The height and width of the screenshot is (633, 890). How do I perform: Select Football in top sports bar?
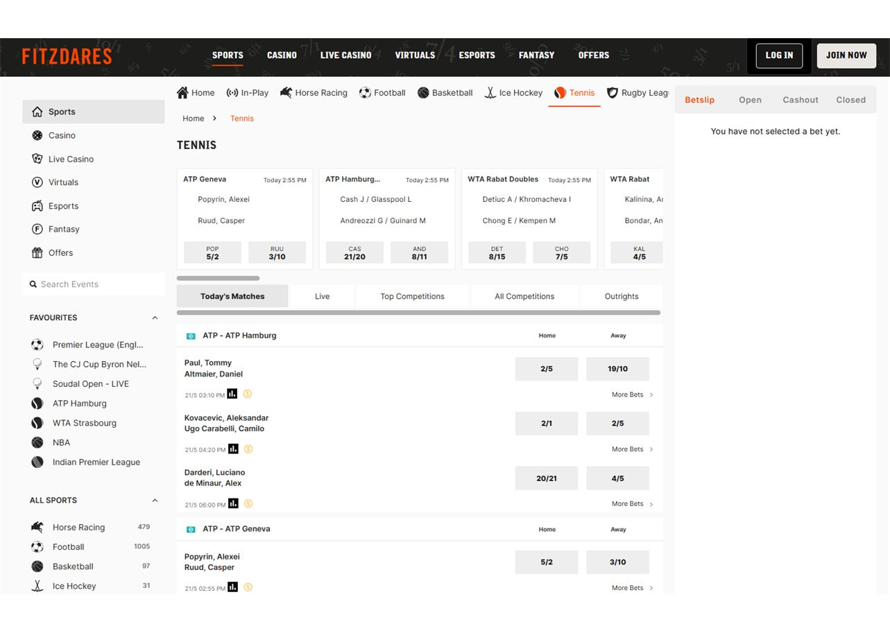point(382,93)
